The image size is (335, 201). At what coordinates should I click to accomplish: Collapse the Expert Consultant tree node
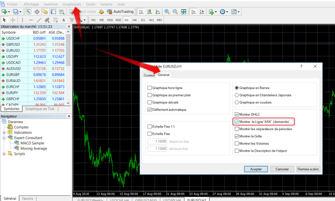click(4, 138)
